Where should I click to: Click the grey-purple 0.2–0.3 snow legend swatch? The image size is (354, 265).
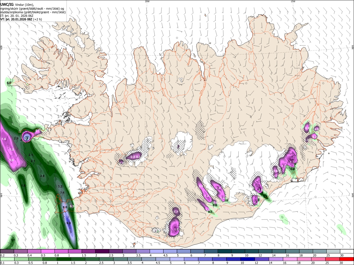(x=7, y=251)
